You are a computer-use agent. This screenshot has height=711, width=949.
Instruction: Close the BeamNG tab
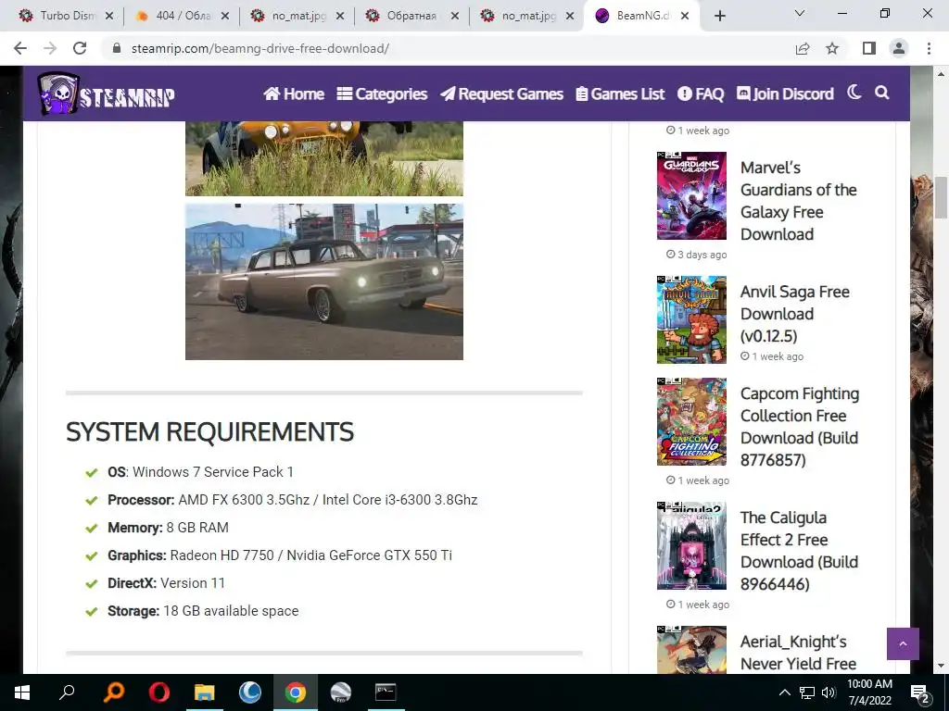tap(685, 16)
